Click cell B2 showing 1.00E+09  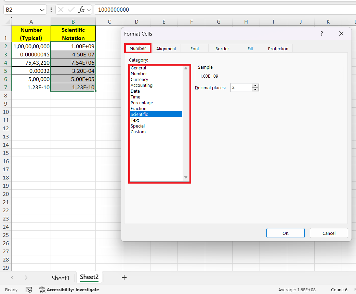(x=73, y=46)
